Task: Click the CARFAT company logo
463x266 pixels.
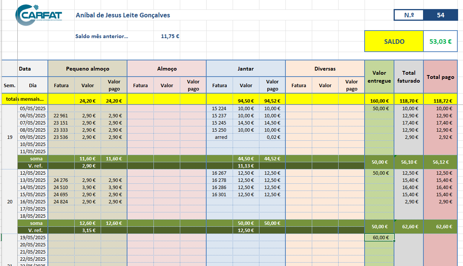Action: [38, 15]
